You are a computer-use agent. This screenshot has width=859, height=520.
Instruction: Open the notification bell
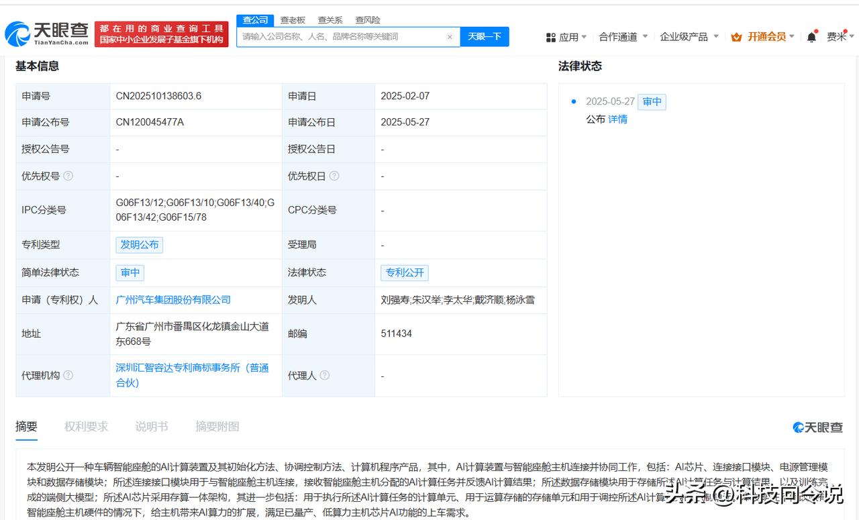click(x=811, y=37)
